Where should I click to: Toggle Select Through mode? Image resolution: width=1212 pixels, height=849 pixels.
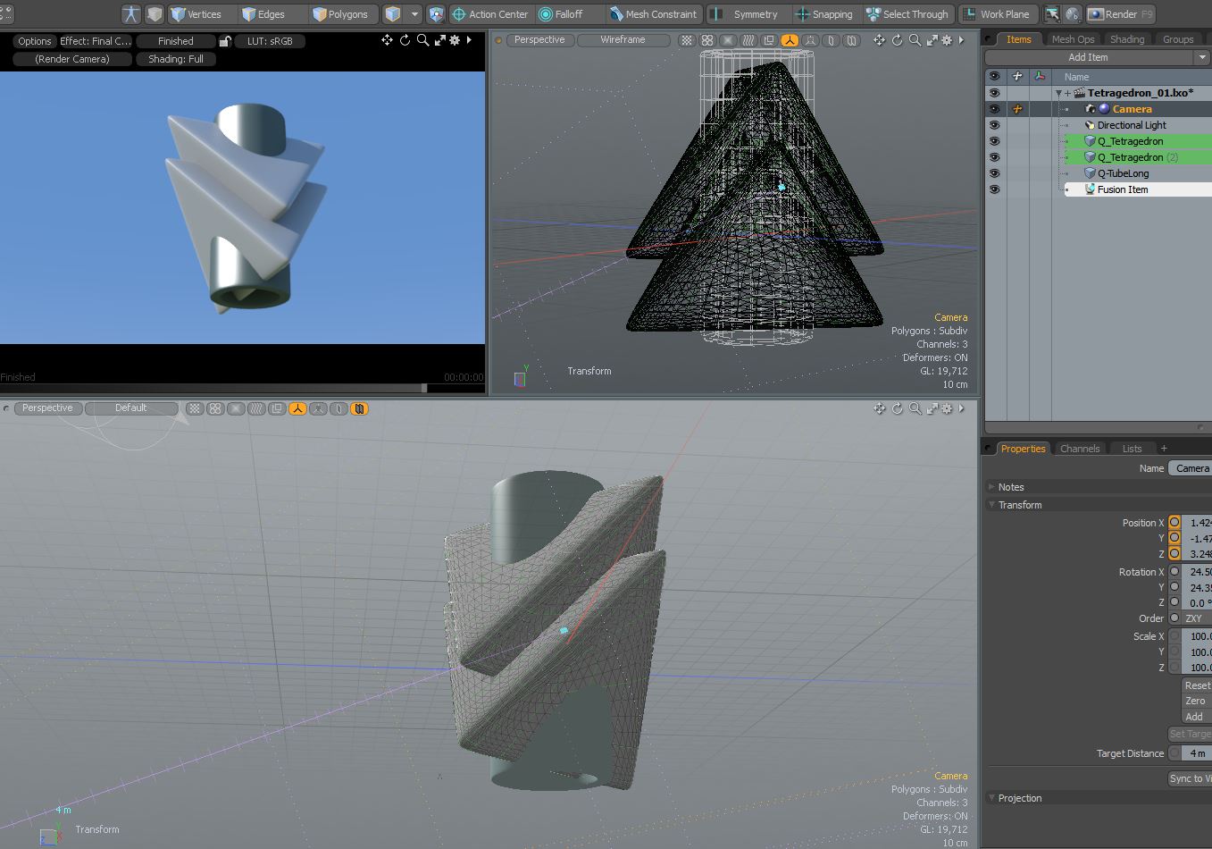click(x=907, y=14)
